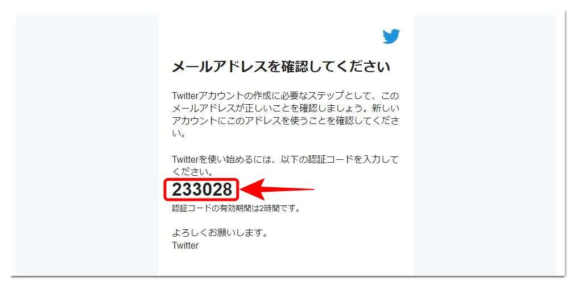Click the text 認証コードの有効期間は2時間です。
The image size is (574, 285).
(236, 209)
